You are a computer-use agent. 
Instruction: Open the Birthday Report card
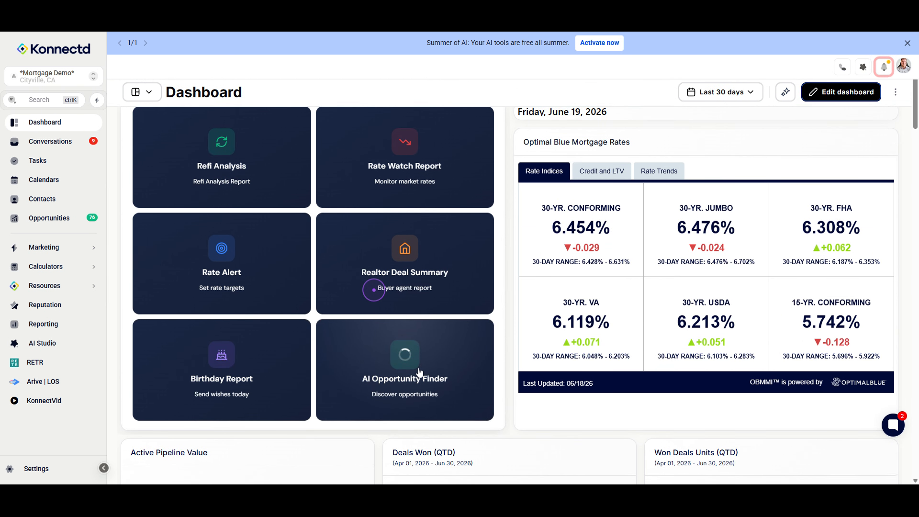tap(222, 370)
